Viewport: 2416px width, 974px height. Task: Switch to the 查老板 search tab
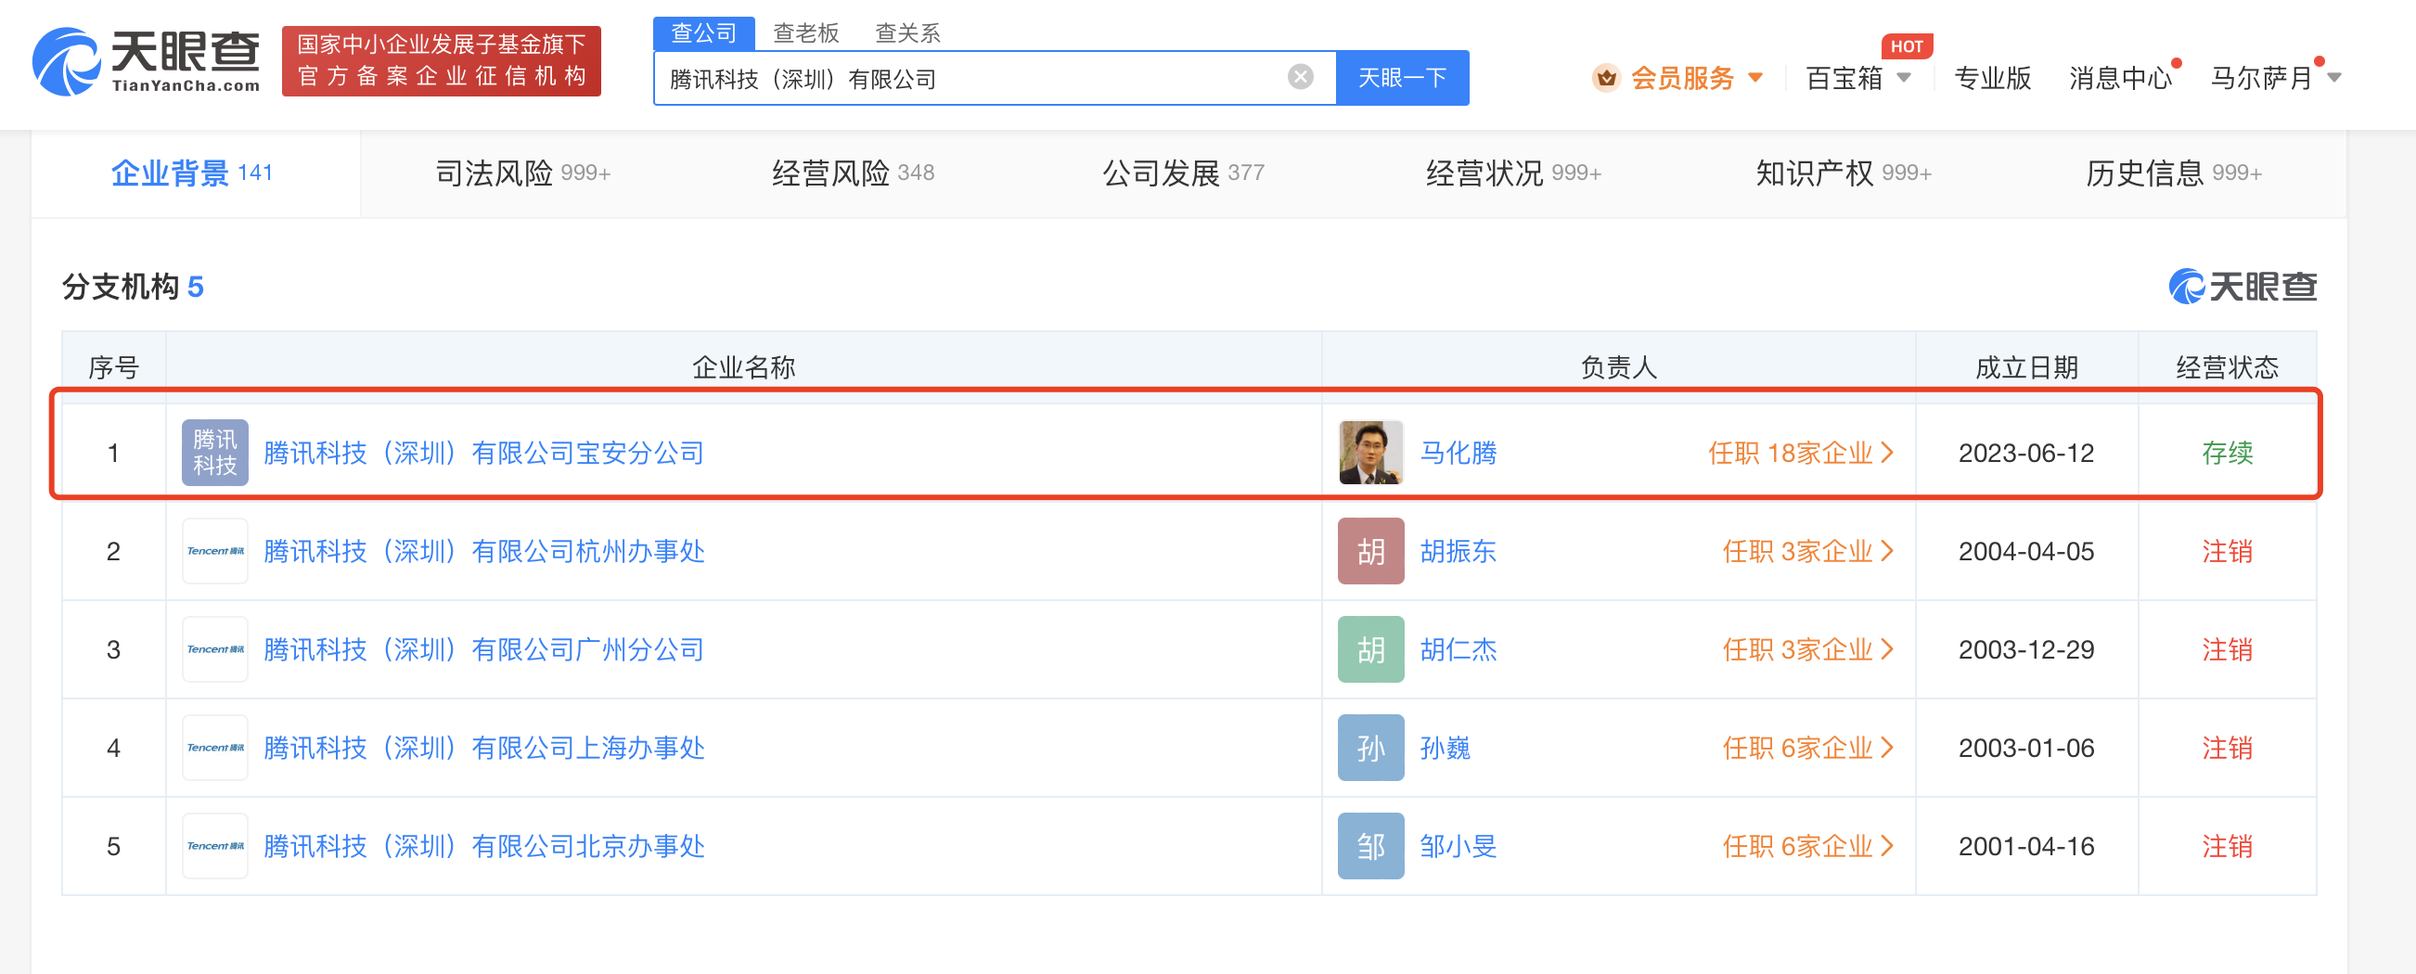[x=804, y=32]
